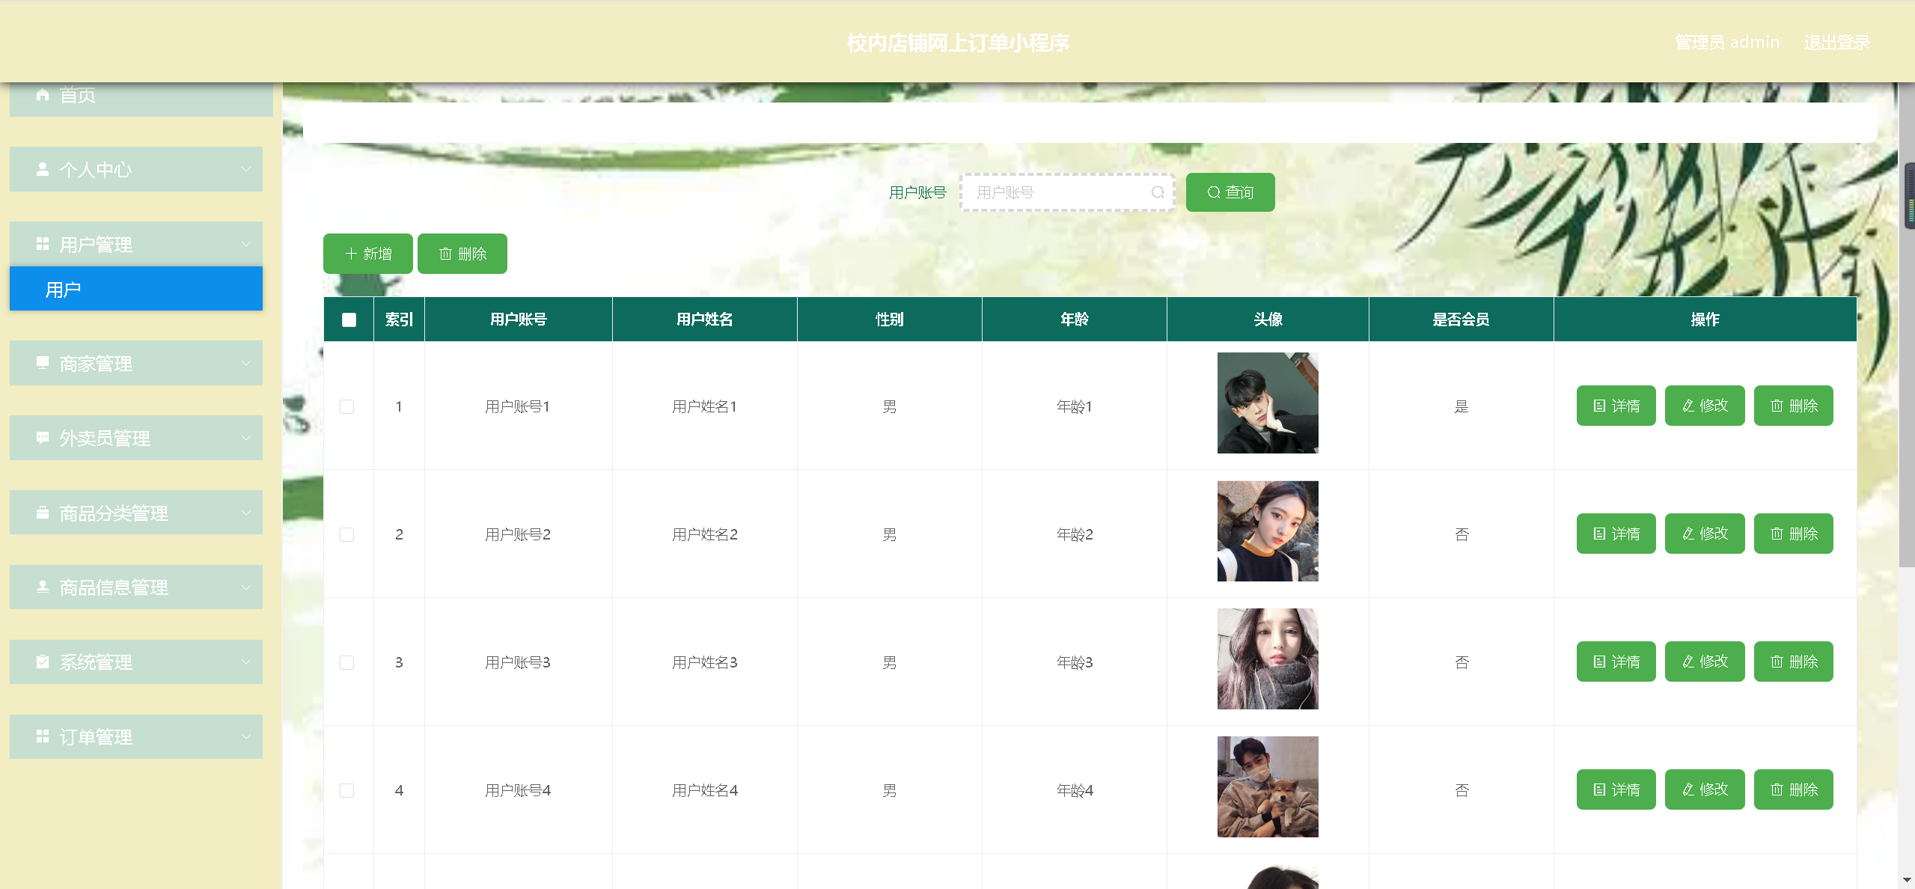Click the magnifier icon inside 用户账号 field
Viewport: 1915px width, 889px height.
[1157, 192]
